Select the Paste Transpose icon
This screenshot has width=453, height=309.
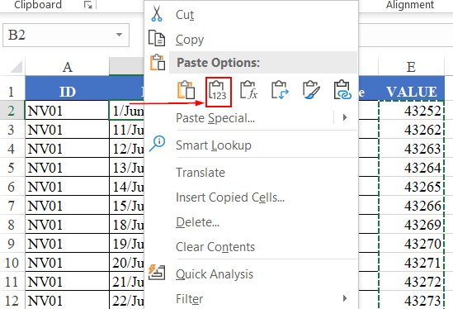[280, 90]
